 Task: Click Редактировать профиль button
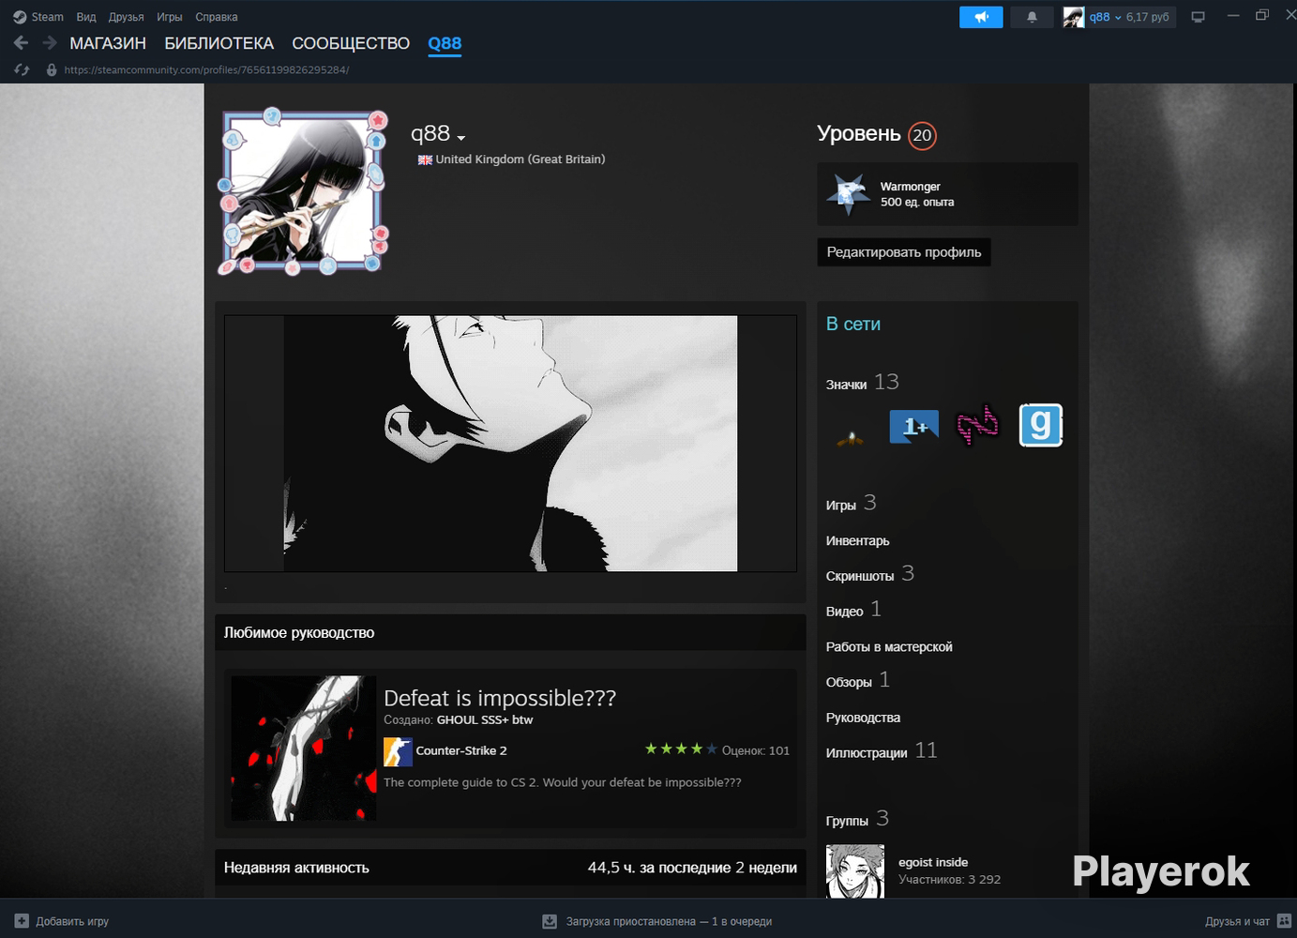tap(904, 252)
